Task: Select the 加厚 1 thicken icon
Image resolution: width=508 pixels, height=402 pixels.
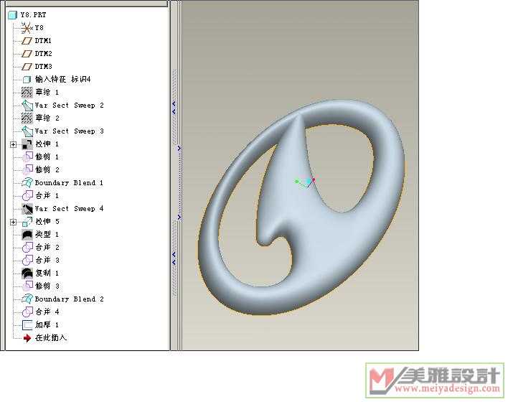Action: point(27,325)
